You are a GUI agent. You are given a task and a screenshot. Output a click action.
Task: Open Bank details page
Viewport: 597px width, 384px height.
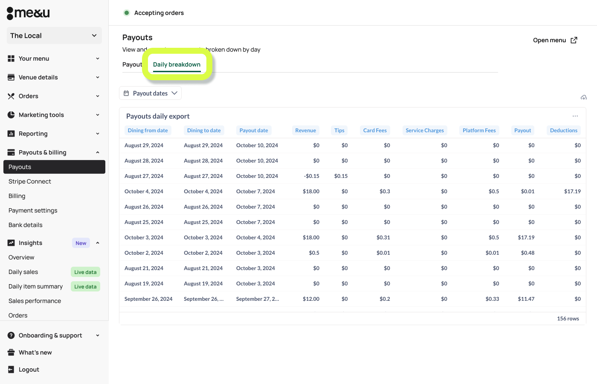pyautogui.click(x=26, y=225)
